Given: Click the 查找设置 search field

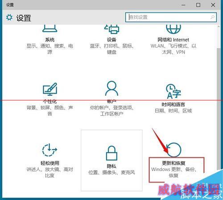Looking at the screenshot, I should (x=171, y=17).
